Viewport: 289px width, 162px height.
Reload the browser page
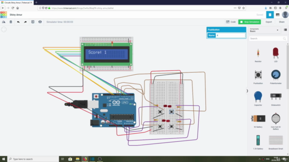click(13, 8)
